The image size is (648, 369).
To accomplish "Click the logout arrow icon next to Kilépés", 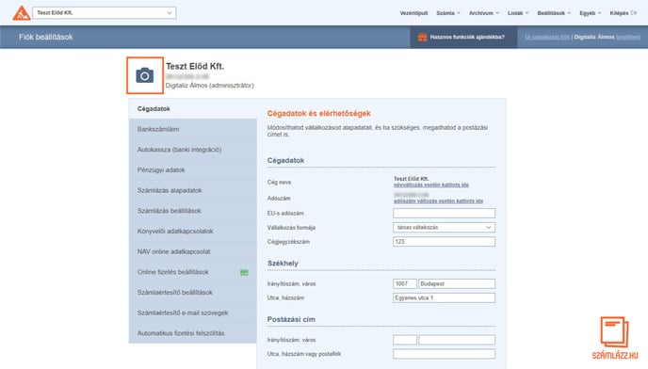I will [x=634, y=13].
